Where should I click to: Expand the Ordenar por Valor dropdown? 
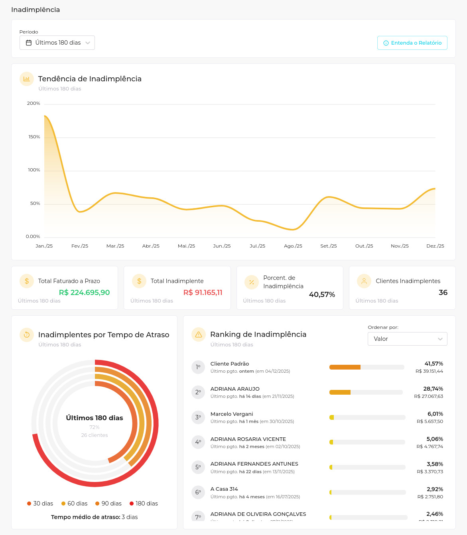(x=407, y=339)
